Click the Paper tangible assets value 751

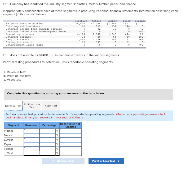[127, 40]
